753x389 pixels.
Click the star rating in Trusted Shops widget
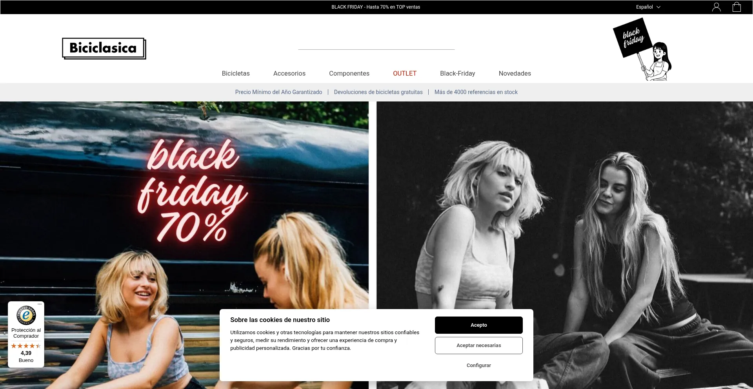26,346
